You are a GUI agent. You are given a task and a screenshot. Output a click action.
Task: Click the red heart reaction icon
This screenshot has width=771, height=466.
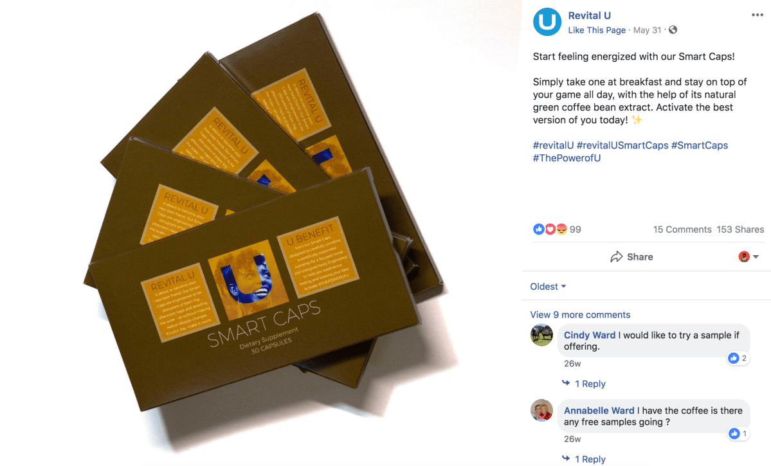click(x=550, y=229)
